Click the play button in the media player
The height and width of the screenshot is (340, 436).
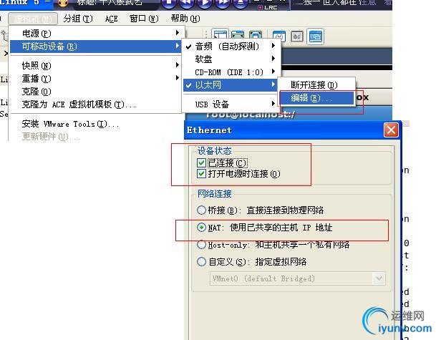click(x=205, y=3)
